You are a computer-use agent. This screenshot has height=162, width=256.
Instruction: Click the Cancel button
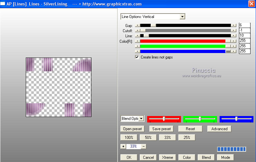coord(148,157)
